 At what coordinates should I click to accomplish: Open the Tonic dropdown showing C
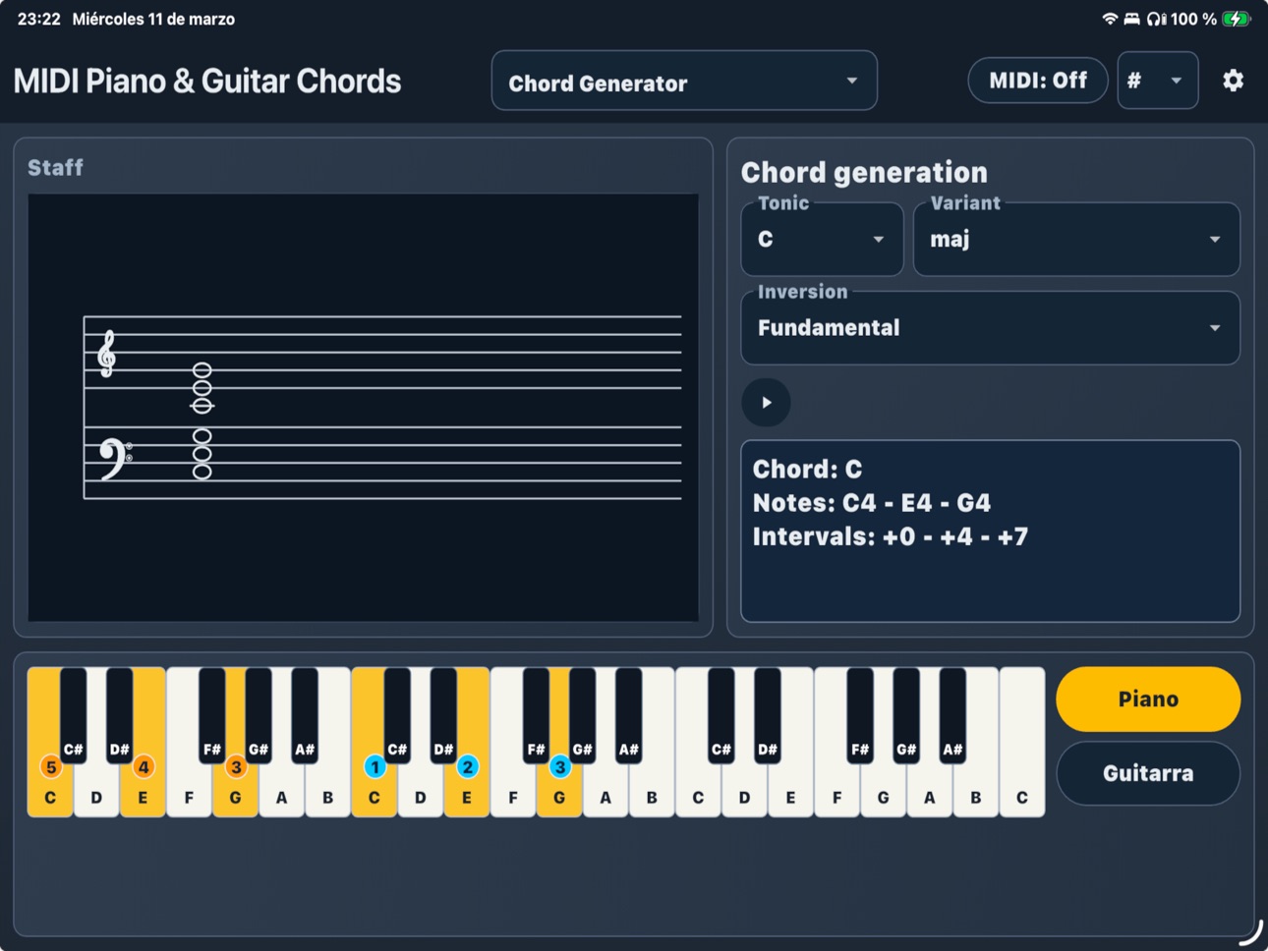click(822, 240)
